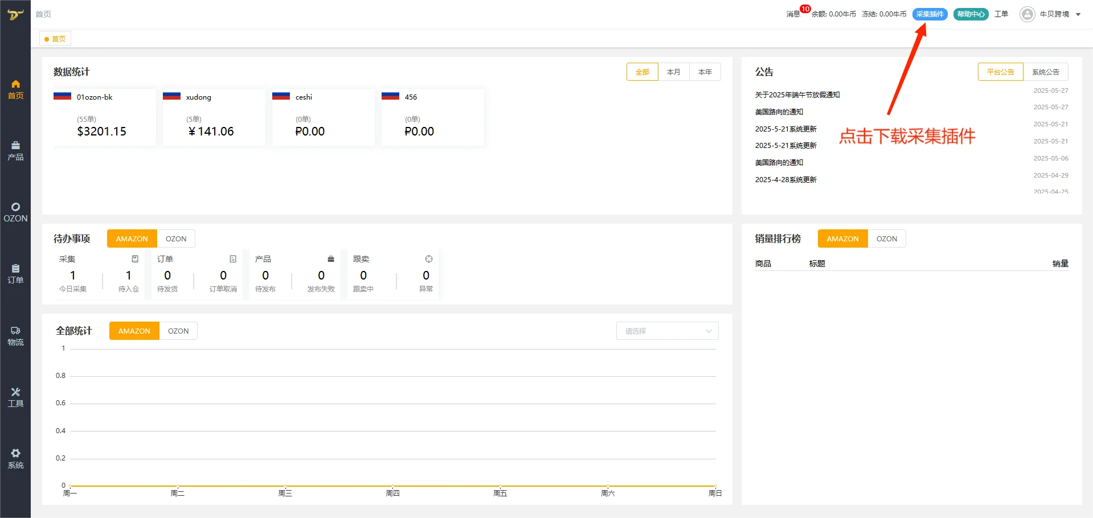Image resolution: width=1093 pixels, height=518 pixels.
Task: Expand the 牛贝跨境 account dropdown arrow
Action: point(1078,15)
